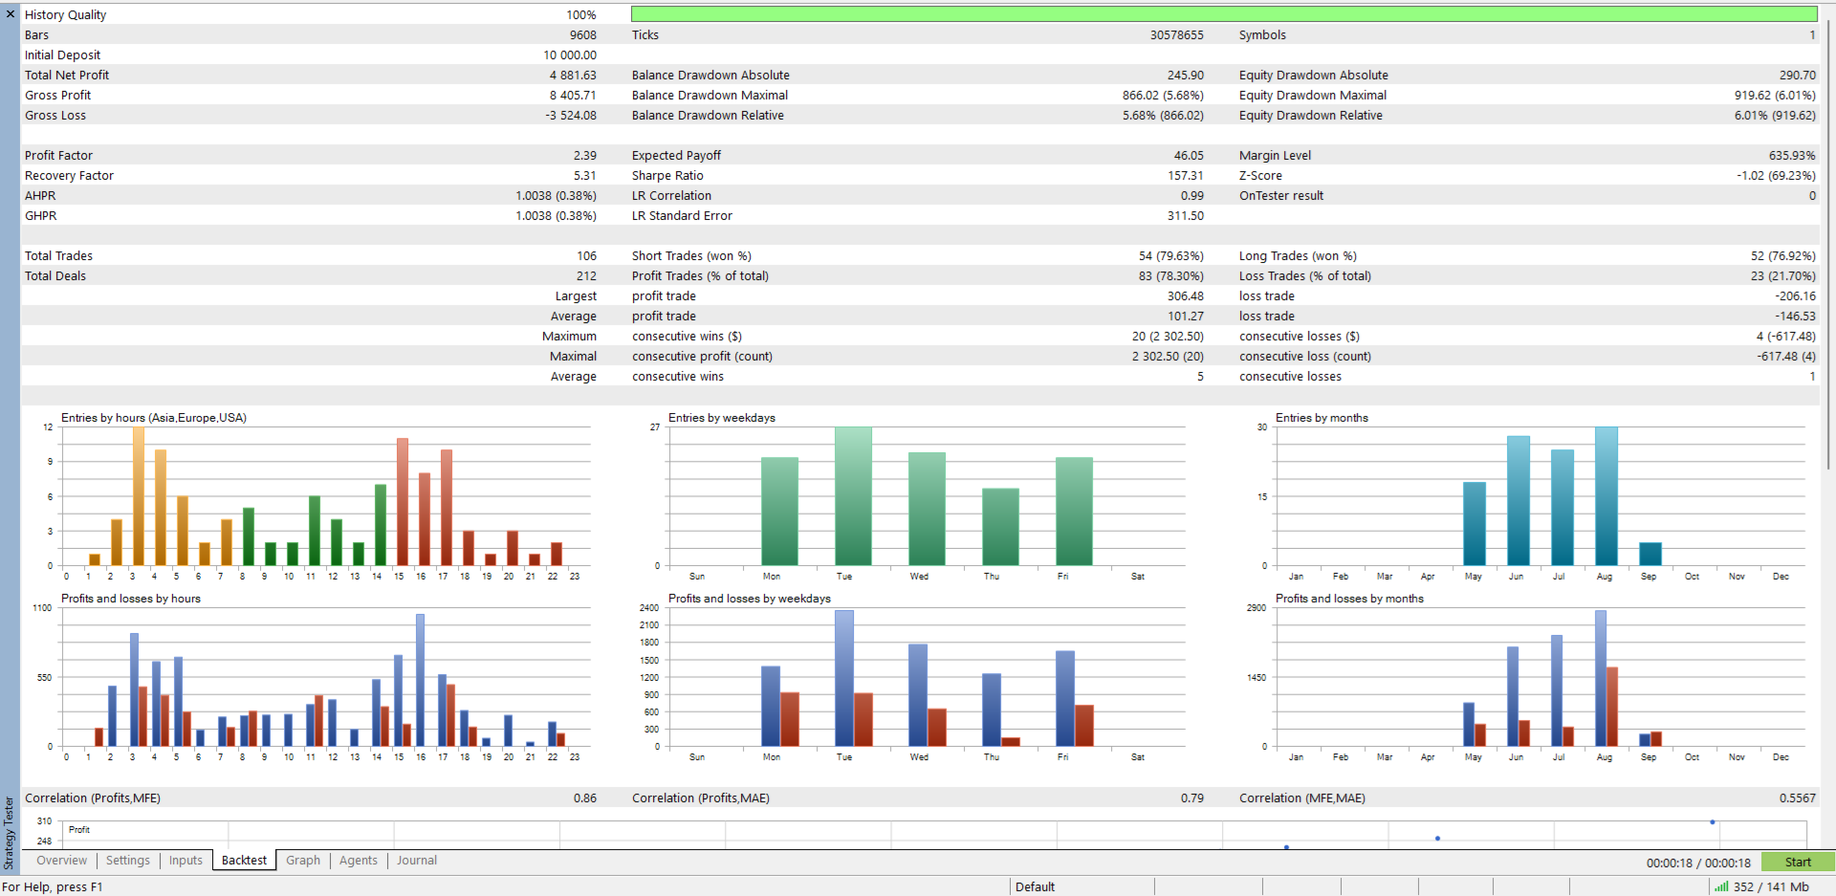
Task: Close the Strategy Tester panel
Action: (x=10, y=14)
